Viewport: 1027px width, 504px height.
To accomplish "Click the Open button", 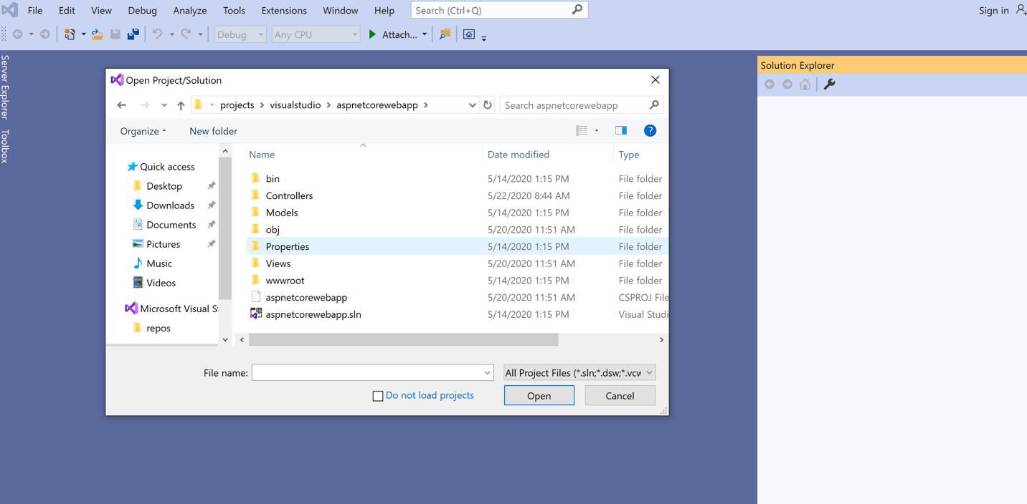I will tap(539, 396).
